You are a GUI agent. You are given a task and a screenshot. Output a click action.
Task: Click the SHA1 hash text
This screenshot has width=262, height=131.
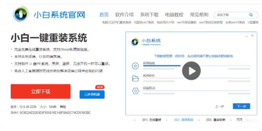pyautogui.click(x=50, y=113)
